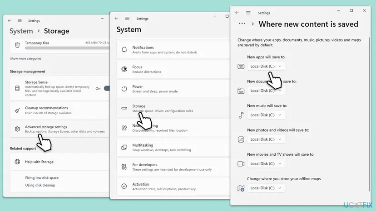The image size is (376, 211).
Task: Open the offline maps storage location dropdown
Action: [266, 188]
